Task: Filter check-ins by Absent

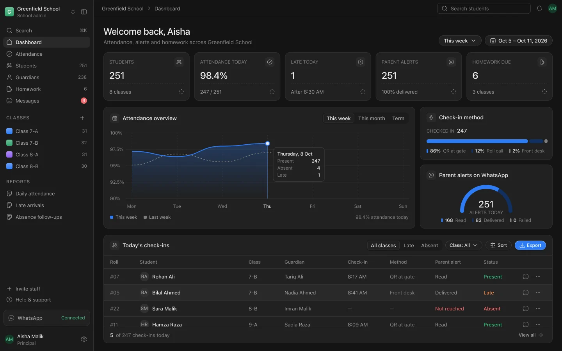Action: click(x=429, y=245)
